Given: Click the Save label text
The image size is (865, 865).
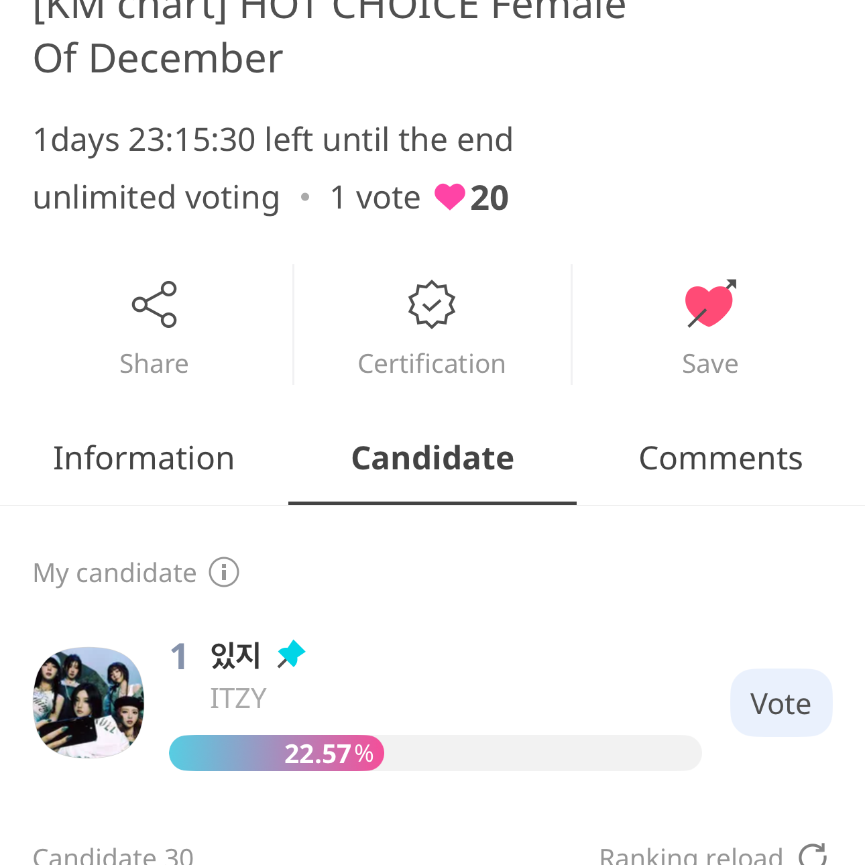Looking at the screenshot, I should [710, 364].
